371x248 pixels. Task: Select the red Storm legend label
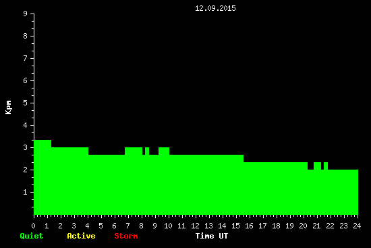(x=126, y=236)
